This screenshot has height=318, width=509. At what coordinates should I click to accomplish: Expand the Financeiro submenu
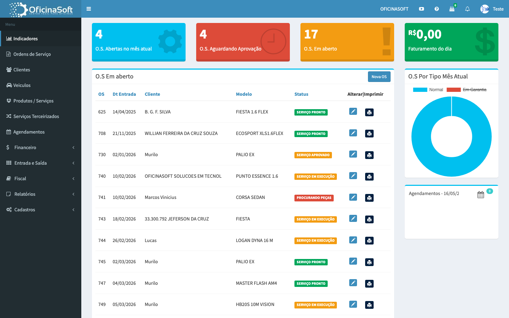tap(41, 147)
